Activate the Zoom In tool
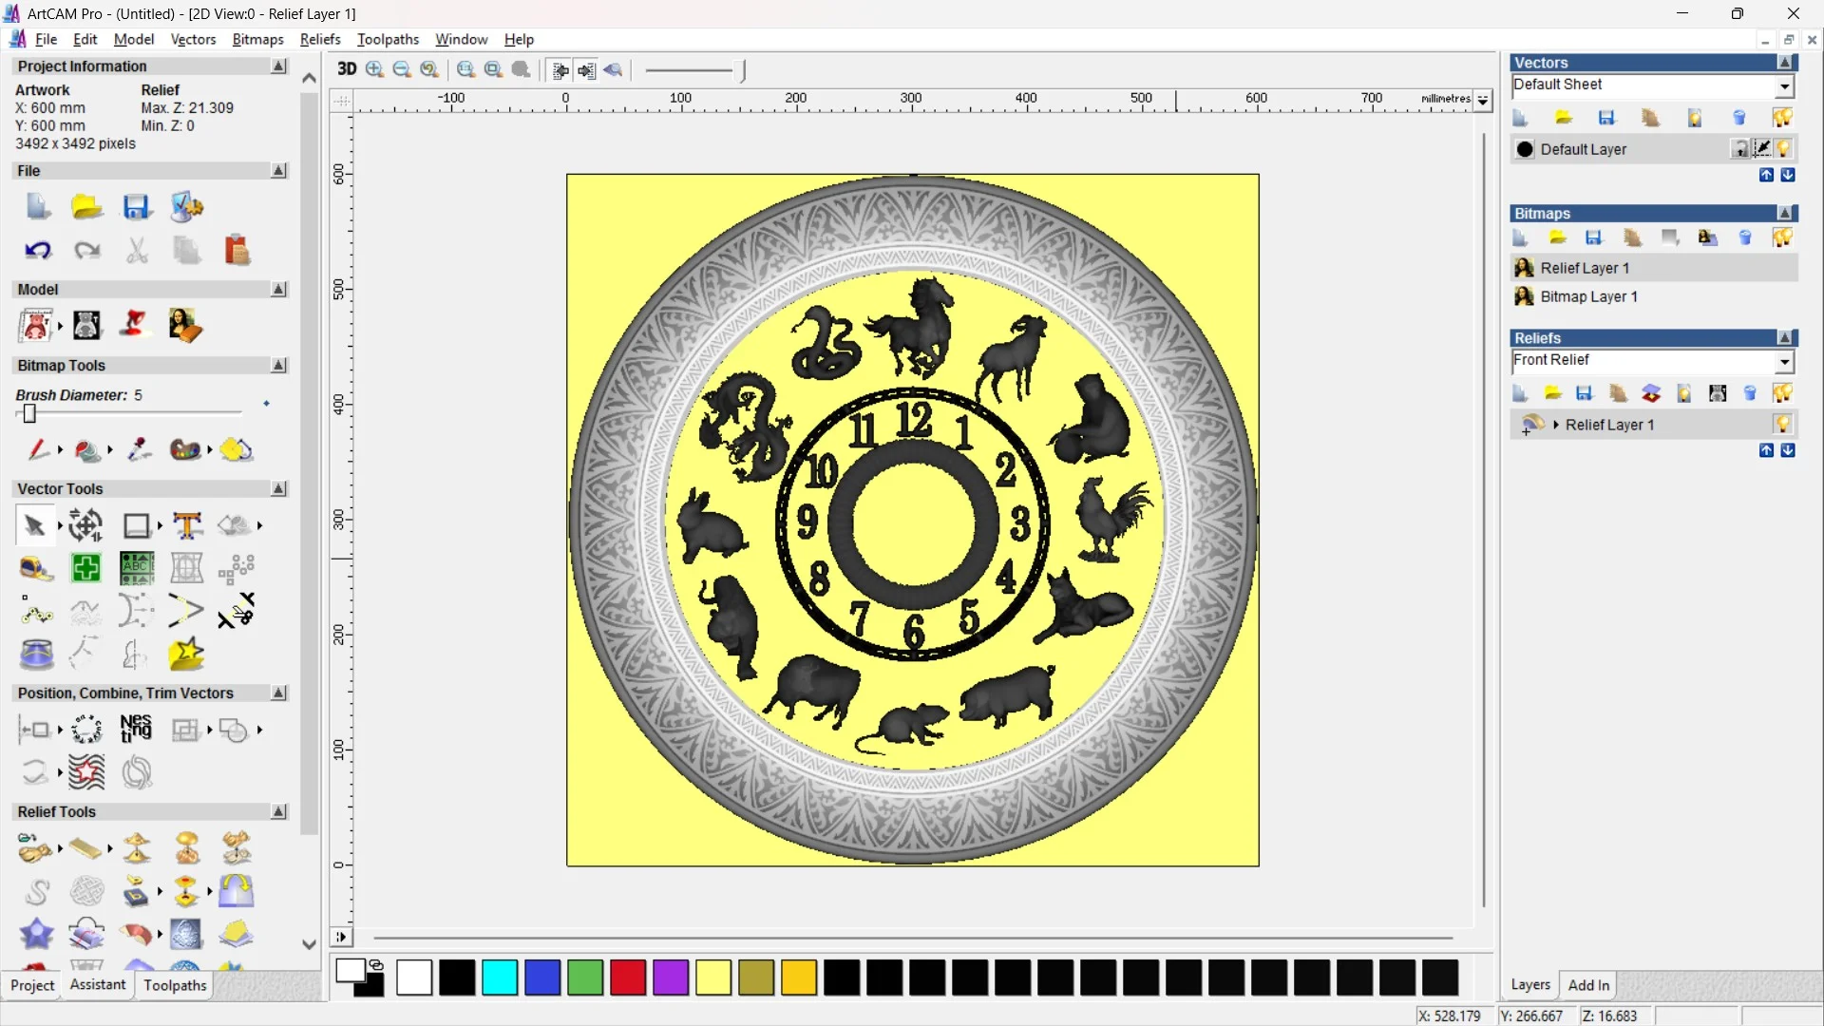This screenshot has width=1824, height=1026. tap(373, 69)
